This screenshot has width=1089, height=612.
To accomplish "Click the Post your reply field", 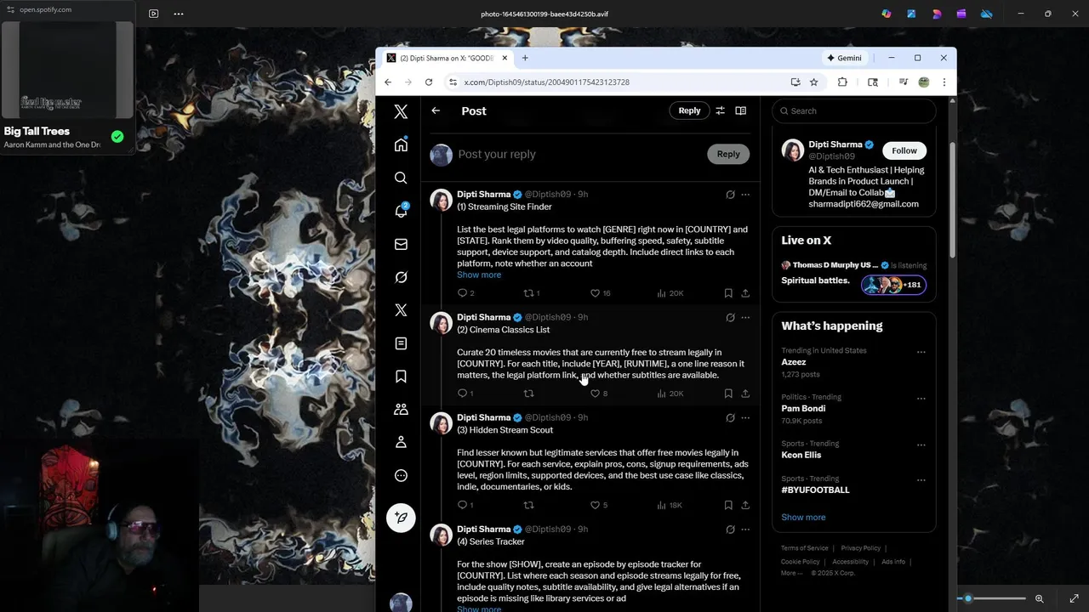I will pyautogui.click(x=579, y=154).
